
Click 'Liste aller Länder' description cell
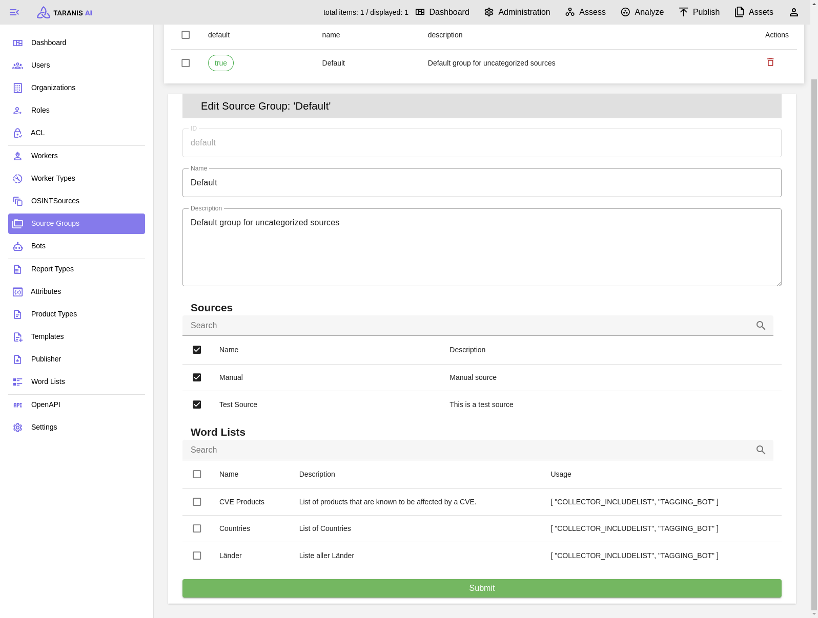pos(326,556)
